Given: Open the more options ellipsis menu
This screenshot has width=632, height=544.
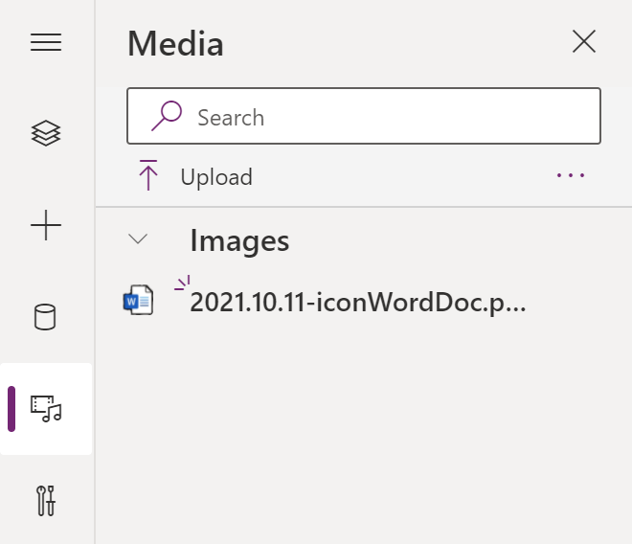Looking at the screenshot, I should pyautogui.click(x=571, y=175).
